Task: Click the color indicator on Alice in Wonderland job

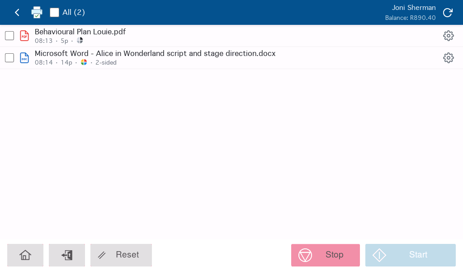Action: (84, 62)
